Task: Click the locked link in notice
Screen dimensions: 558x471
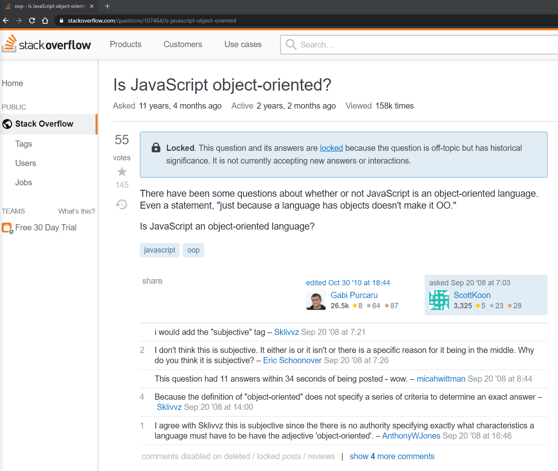Action: (x=331, y=148)
